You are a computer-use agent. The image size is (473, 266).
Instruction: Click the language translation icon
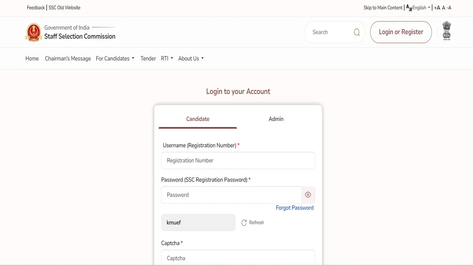(x=409, y=7)
